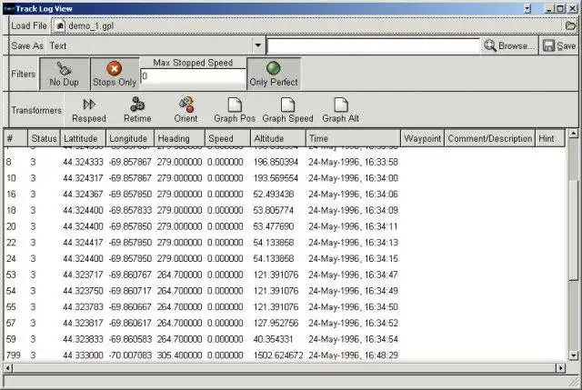582x390 pixels.
Task: Sort by the # column header
Action: click(x=15, y=138)
